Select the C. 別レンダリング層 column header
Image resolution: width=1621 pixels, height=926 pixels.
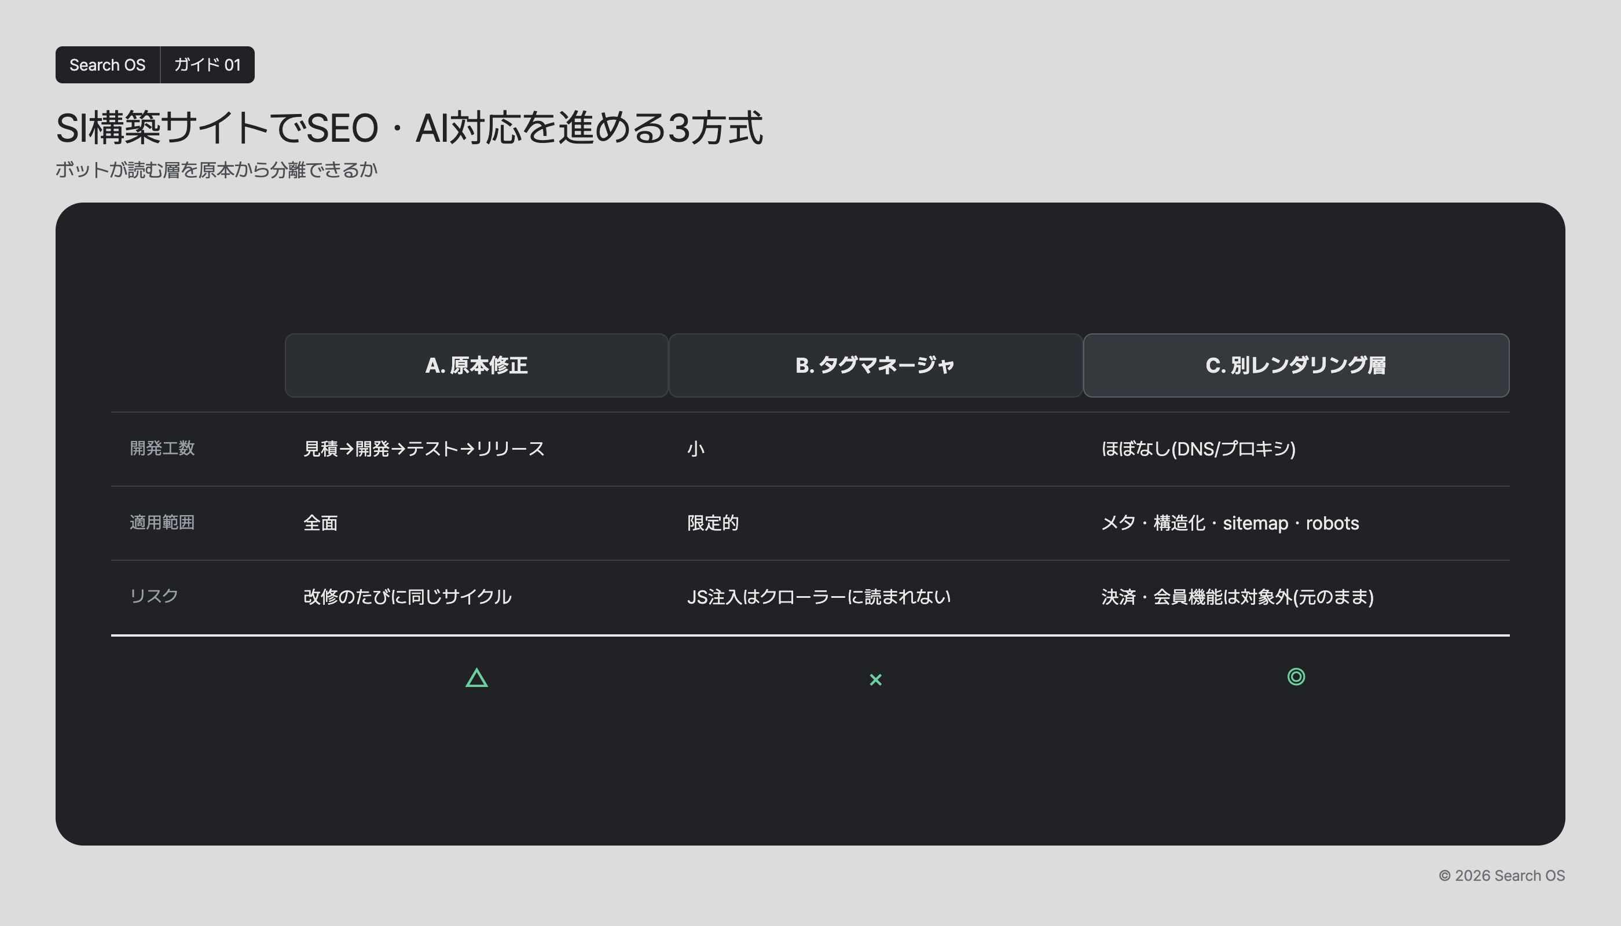1296,366
